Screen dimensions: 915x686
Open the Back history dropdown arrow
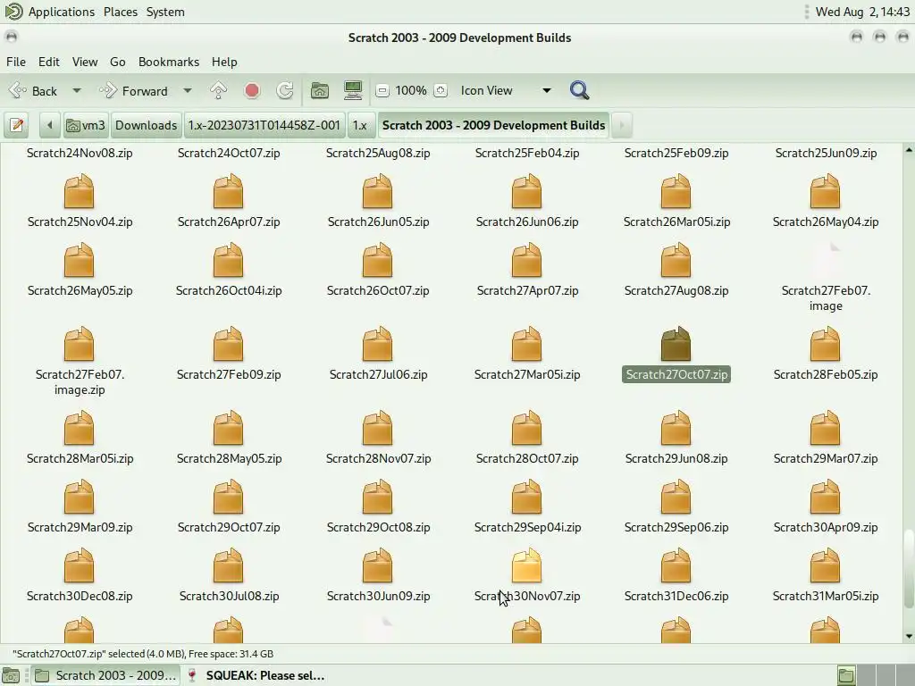click(x=77, y=90)
